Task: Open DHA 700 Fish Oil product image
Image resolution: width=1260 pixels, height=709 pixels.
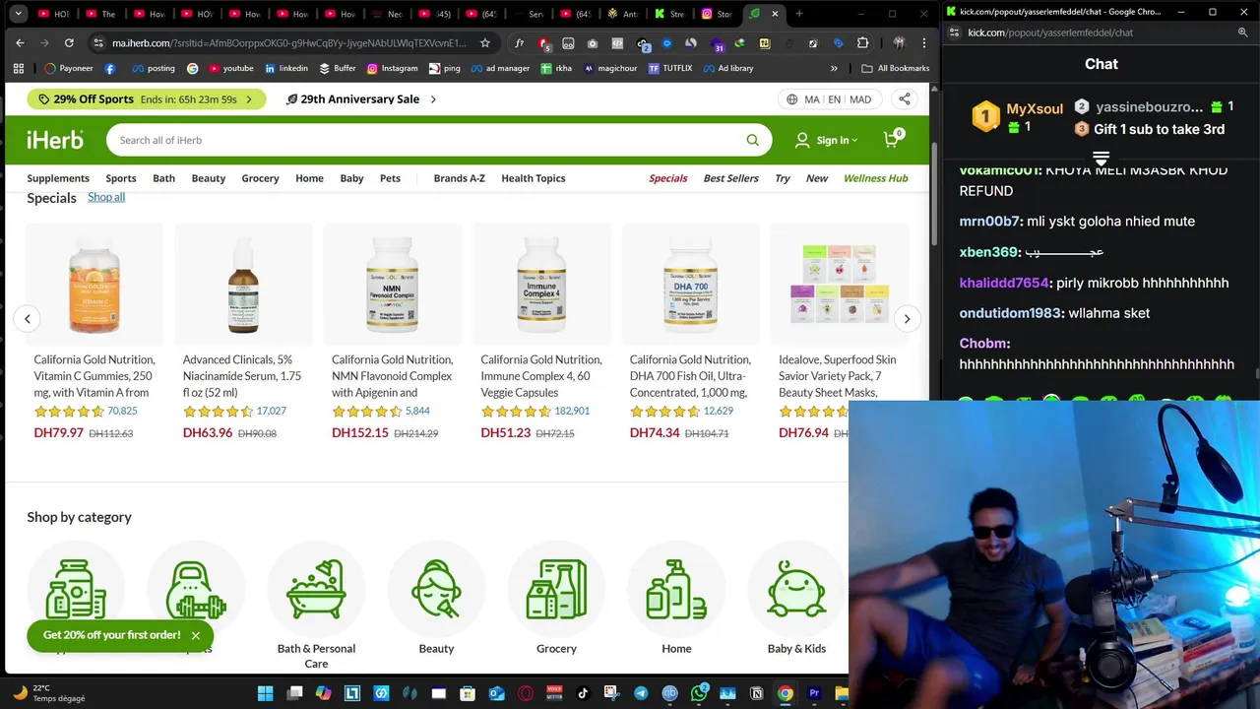Action: [690, 285]
